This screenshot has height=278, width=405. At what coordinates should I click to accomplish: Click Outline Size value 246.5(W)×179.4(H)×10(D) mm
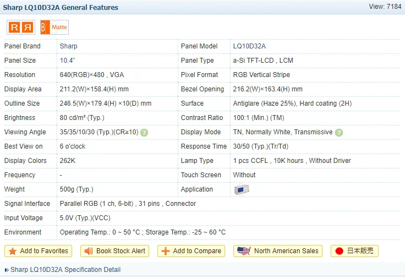click(106, 103)
